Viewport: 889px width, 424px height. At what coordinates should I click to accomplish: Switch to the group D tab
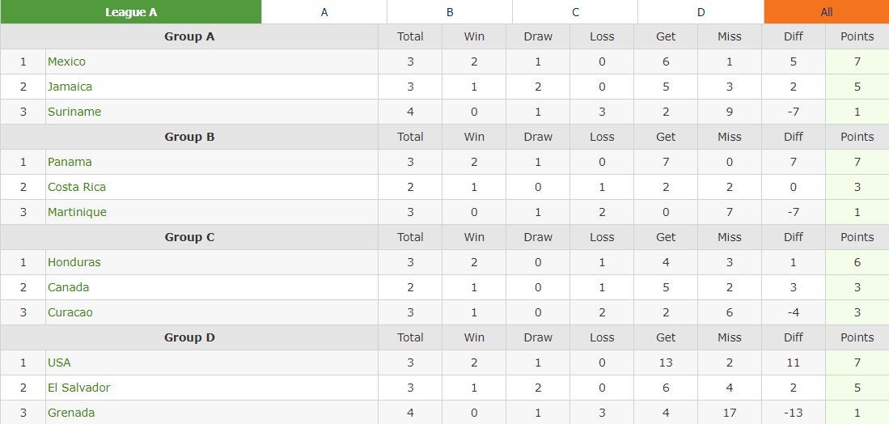(701, 12)
